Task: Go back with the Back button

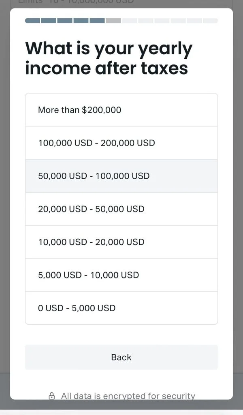Action: [x=121, y=357]
